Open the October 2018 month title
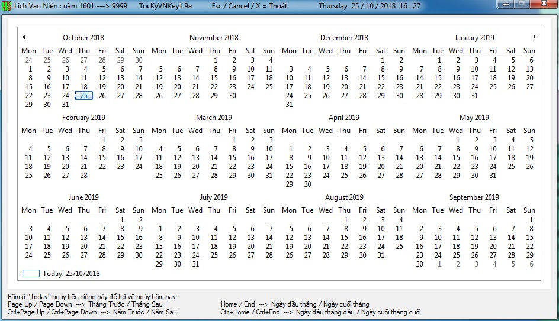The width and height of the screenshot is (559, 321). (83, 38)
